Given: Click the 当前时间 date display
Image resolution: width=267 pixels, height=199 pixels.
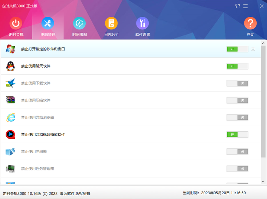Looking at the screenshot, I should point(214,193).
